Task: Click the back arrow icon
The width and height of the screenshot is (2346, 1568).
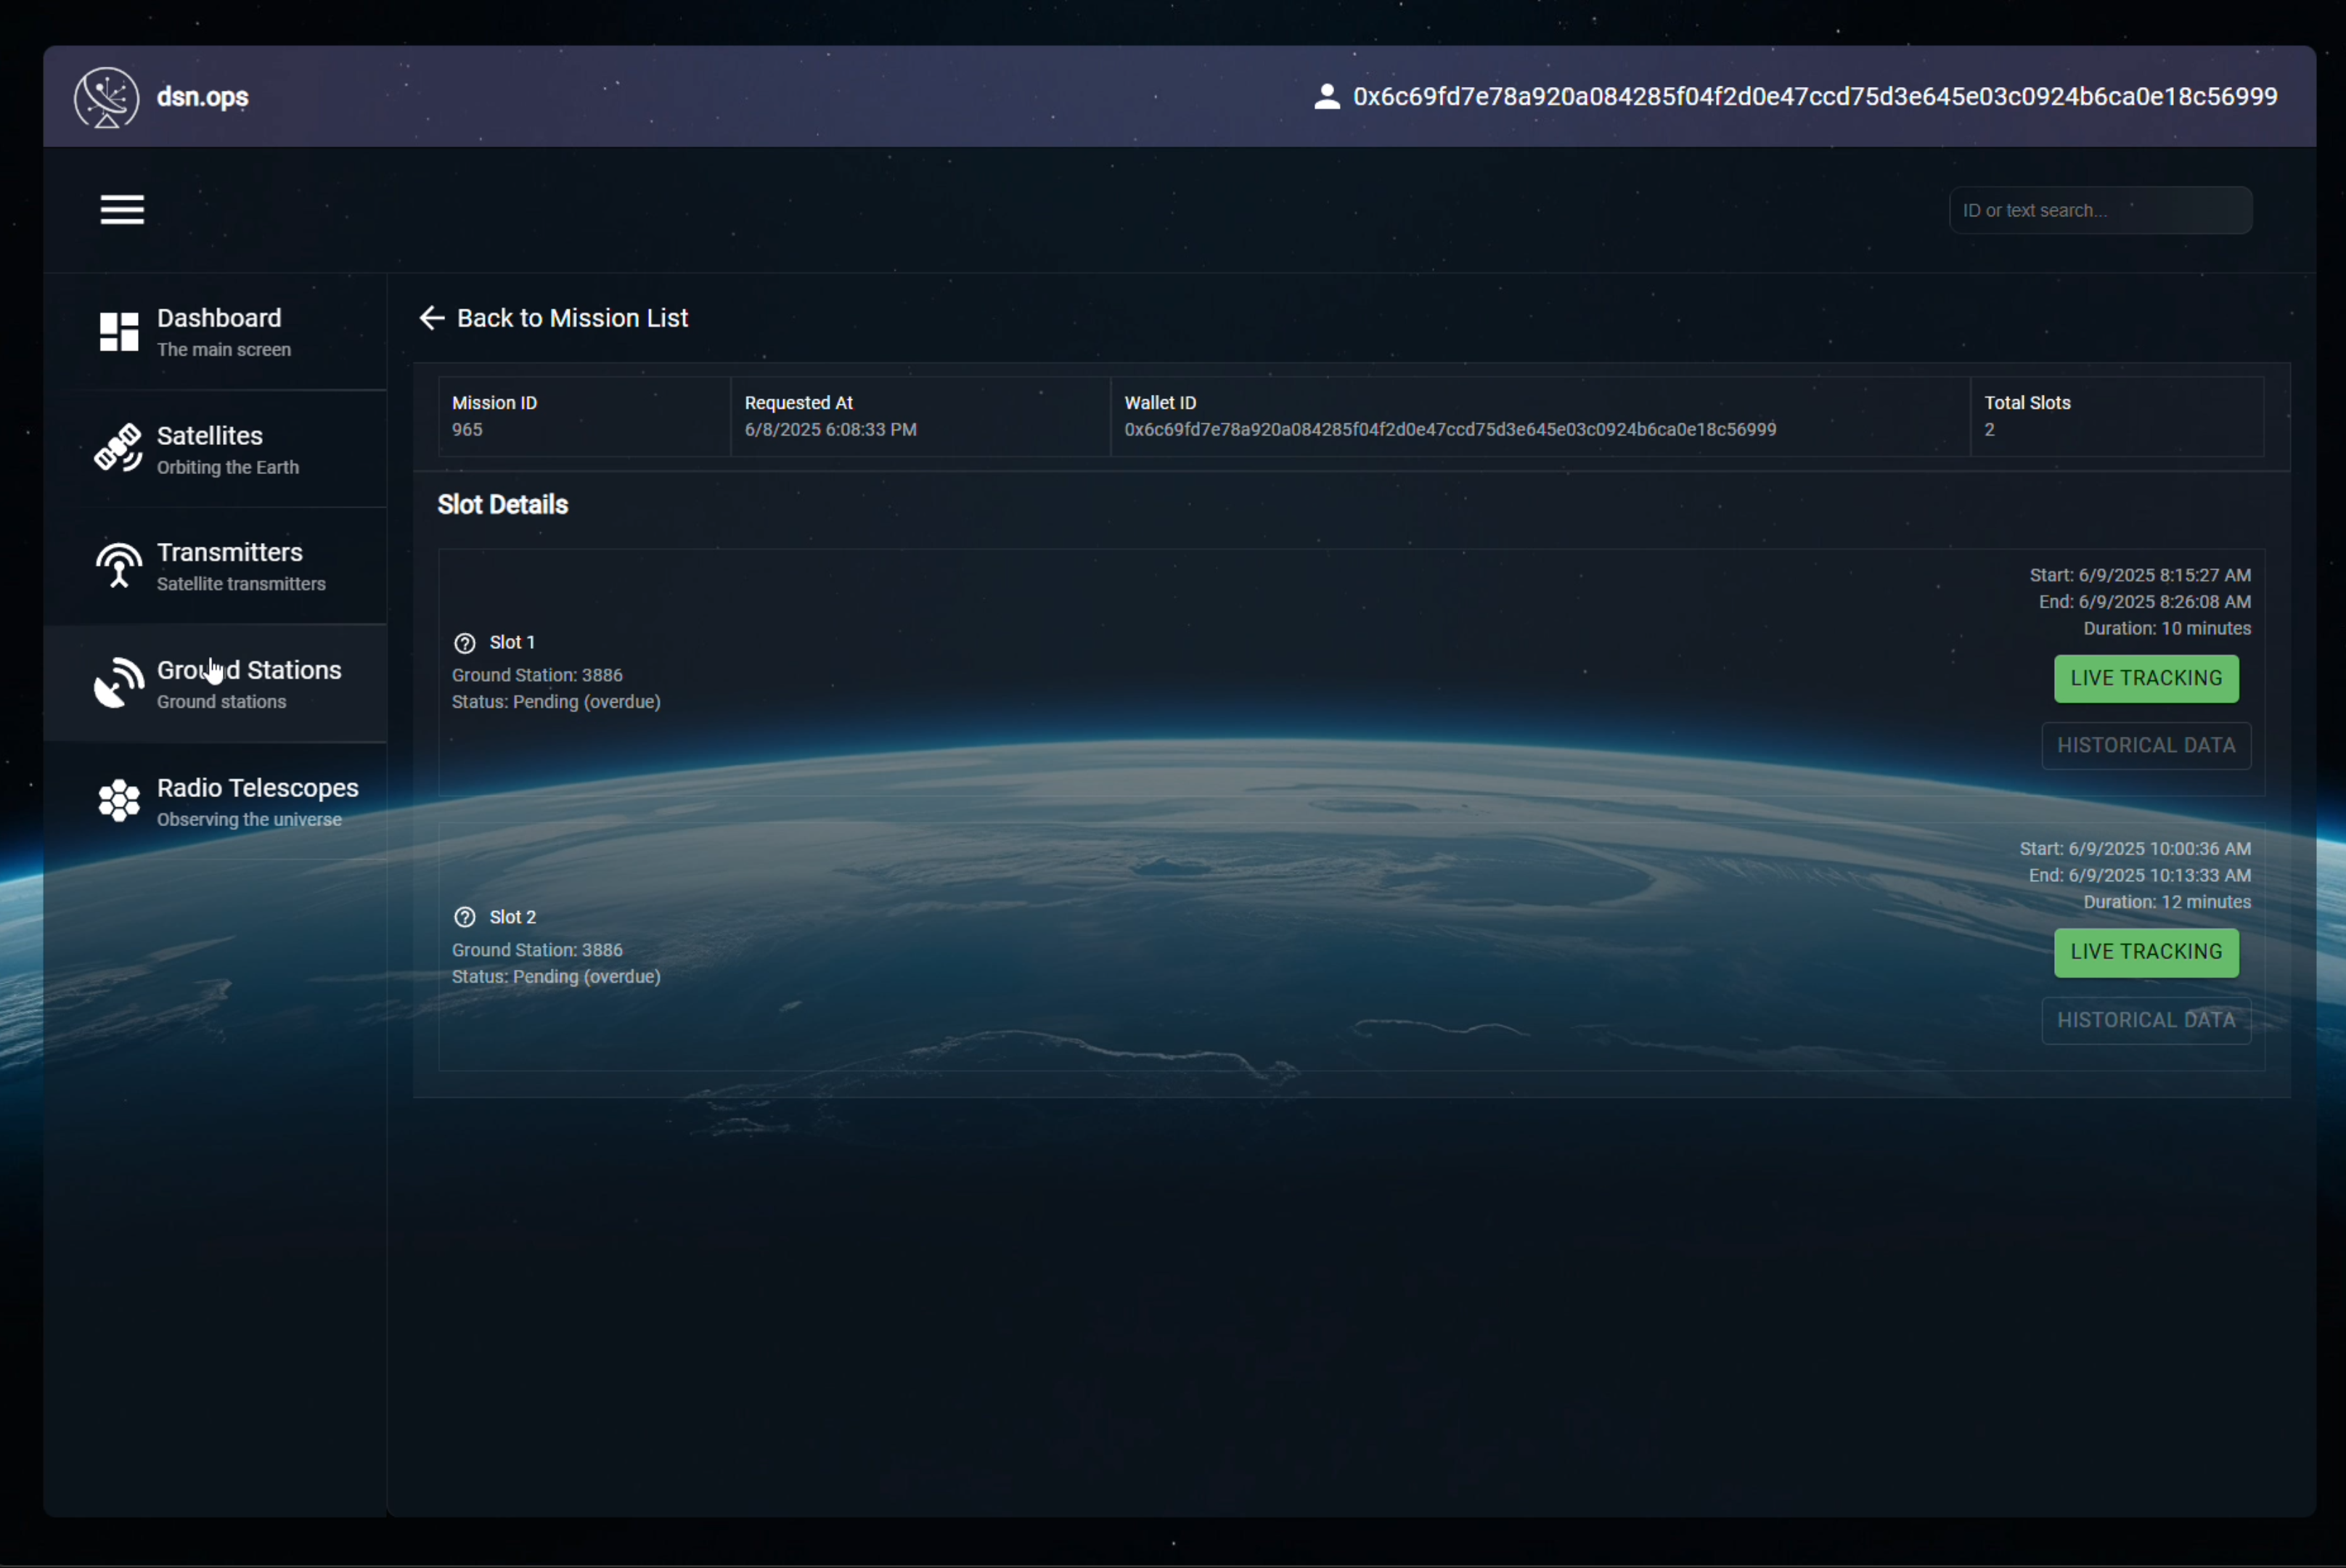Action: coord(432,318)
